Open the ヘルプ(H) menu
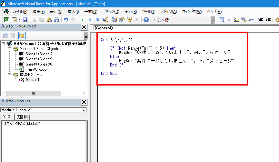Screen dimensions: 279x162 pos(214,12)
